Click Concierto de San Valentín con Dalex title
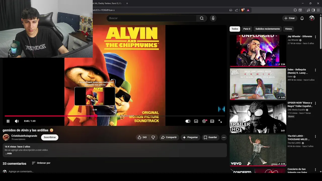This screenshot has height=181, width=322. pos(298,171)
